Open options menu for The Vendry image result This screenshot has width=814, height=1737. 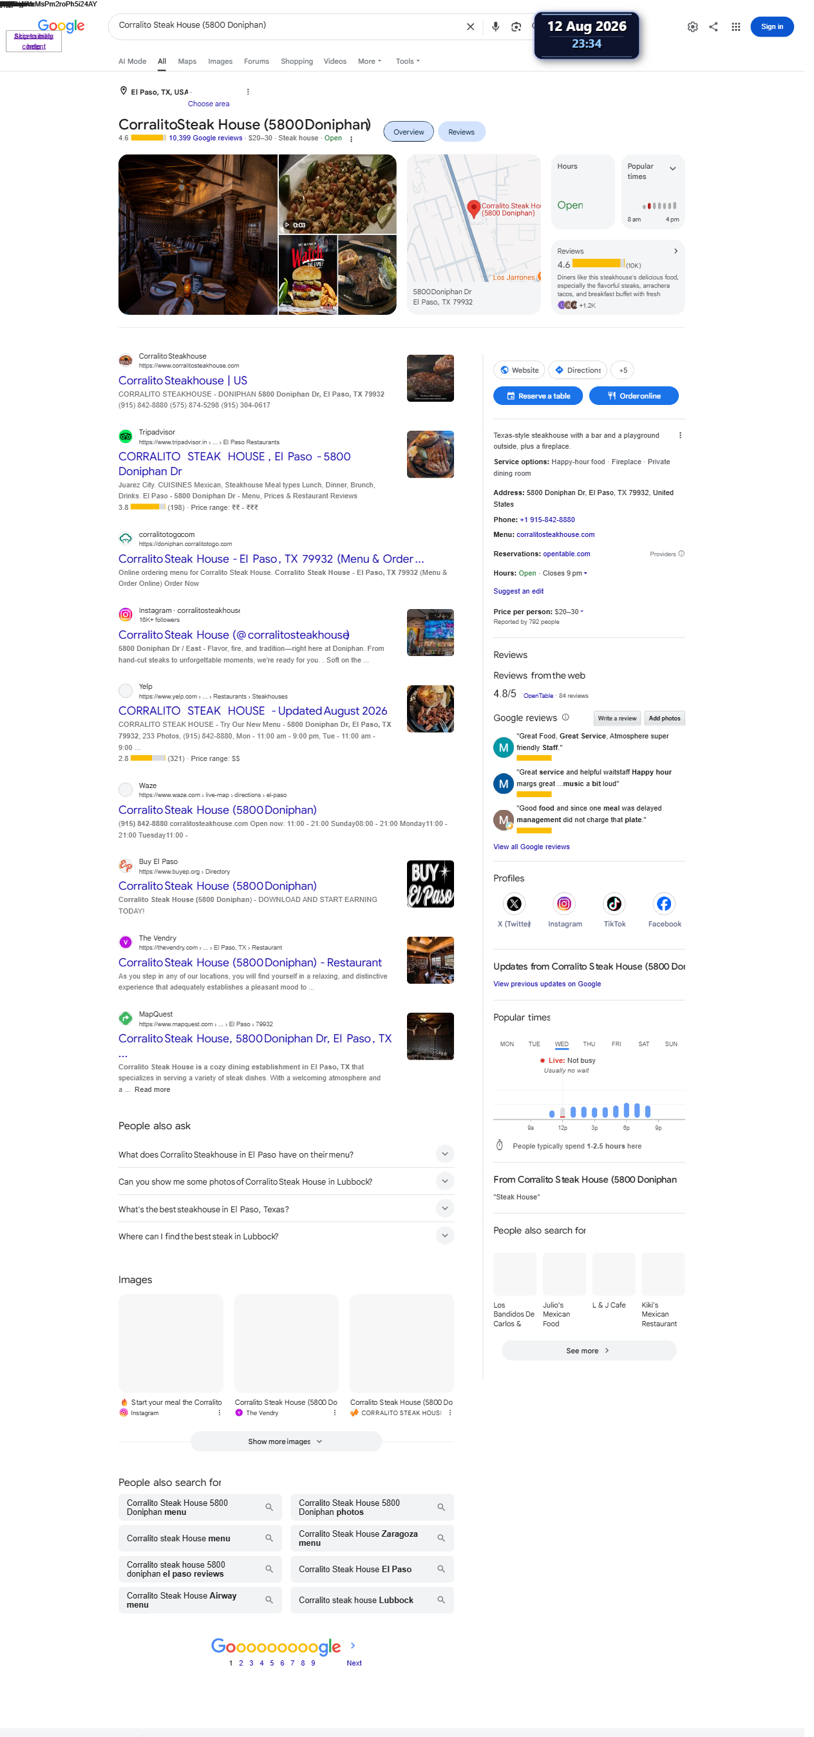(334, 1413)
